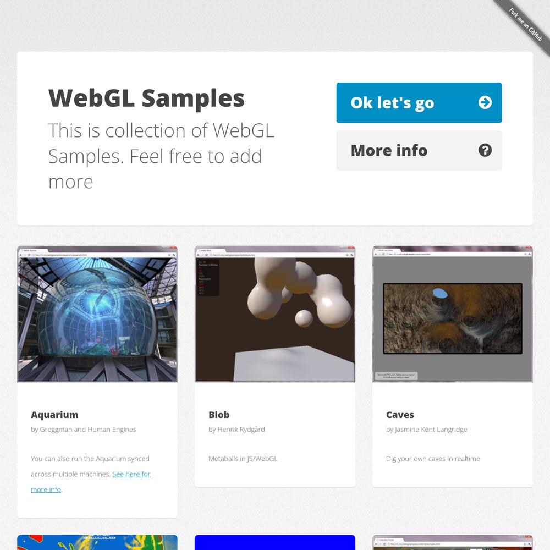Select the Caves sample title
The image size is (550, 550).
click(400, 415)
